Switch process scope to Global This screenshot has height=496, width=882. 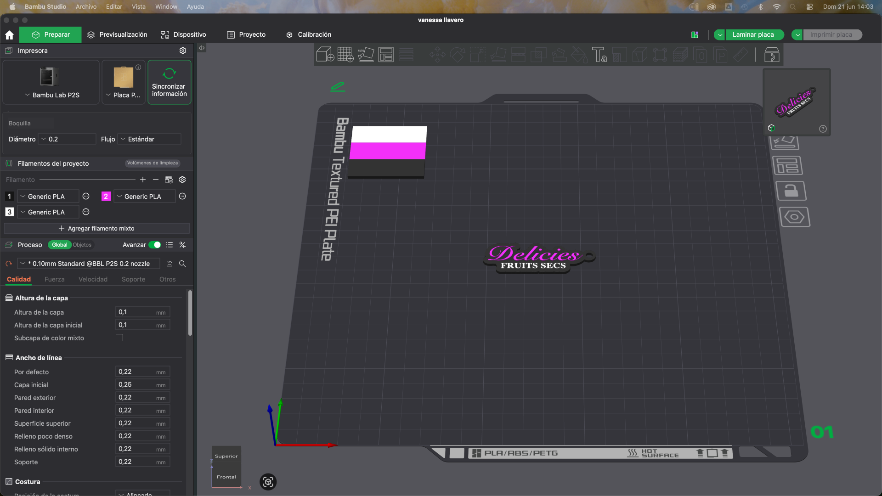[59, 245]
